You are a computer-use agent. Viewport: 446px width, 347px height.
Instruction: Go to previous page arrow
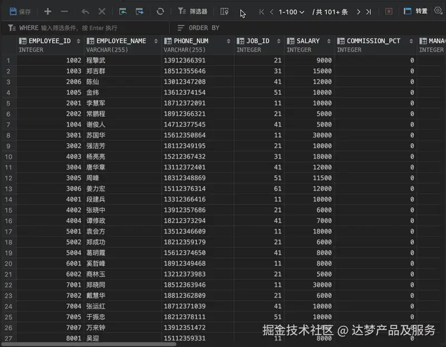pyautogui.click(x=272, y=12)
